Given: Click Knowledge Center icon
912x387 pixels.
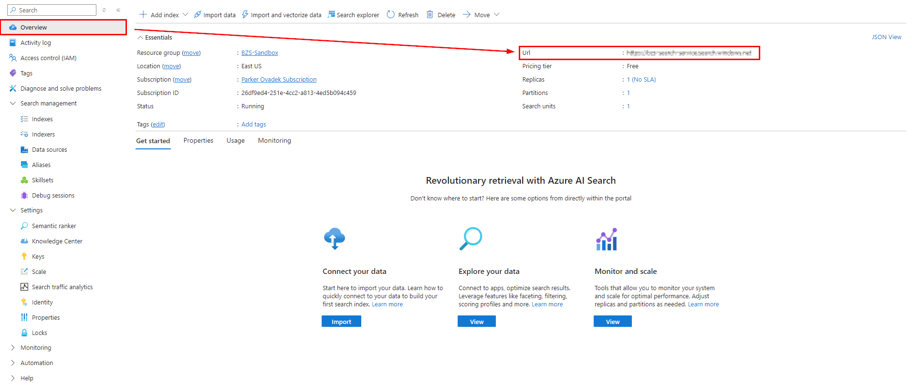Looking at the screenshot, I should (x=24, y=241).
